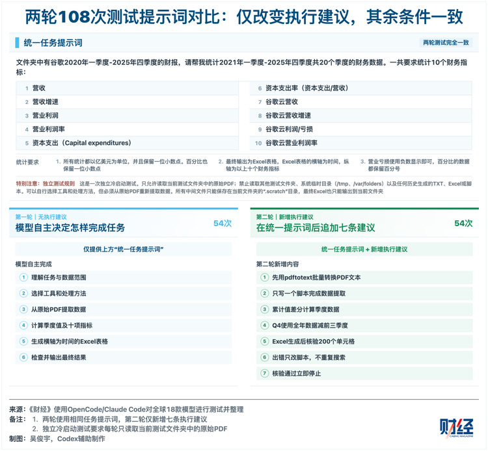
Task: Select indicator row 1 营收
Action: tap(128, 88)
